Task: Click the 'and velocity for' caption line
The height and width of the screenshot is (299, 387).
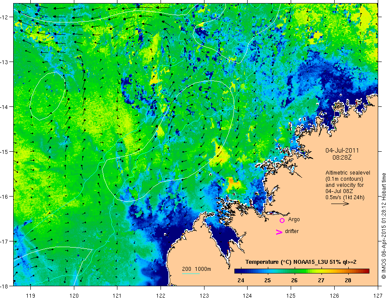Action: [344, 185]
